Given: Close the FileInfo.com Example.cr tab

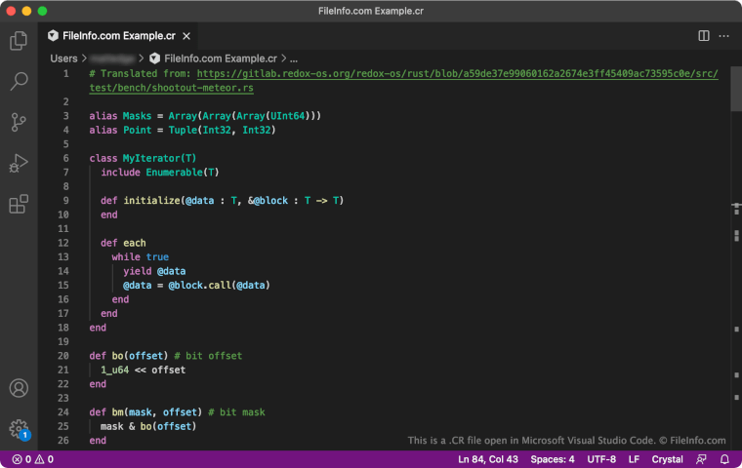Looking at the screenshot, I should [x=186, y=36].
